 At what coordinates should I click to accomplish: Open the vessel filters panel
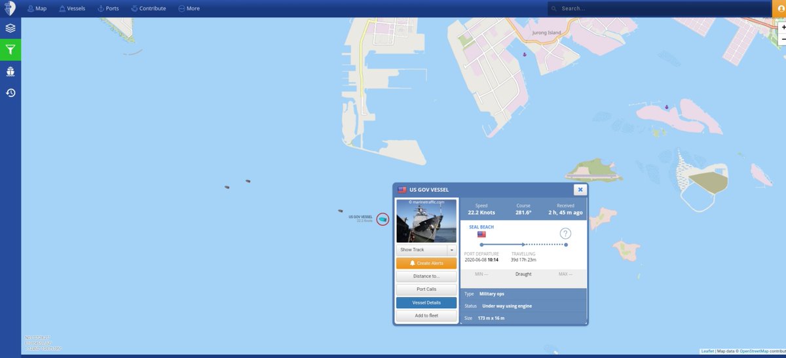[10, 50]
